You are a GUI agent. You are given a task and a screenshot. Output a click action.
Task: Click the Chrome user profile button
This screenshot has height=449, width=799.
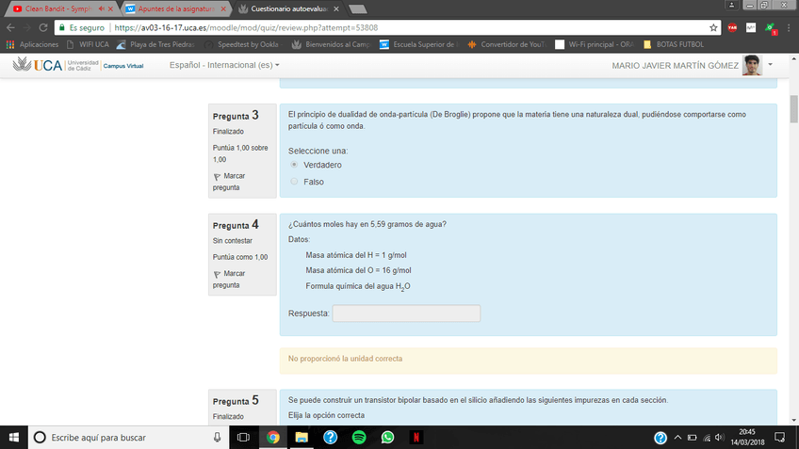pos(732,5)
